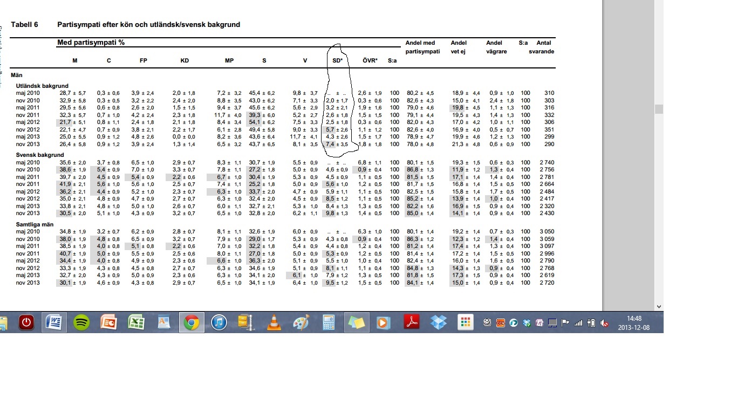The width and height of the screenshot is (737, 414).
Task: Launch Adobe Reader from the taskbar
Action: coord(412,322)
